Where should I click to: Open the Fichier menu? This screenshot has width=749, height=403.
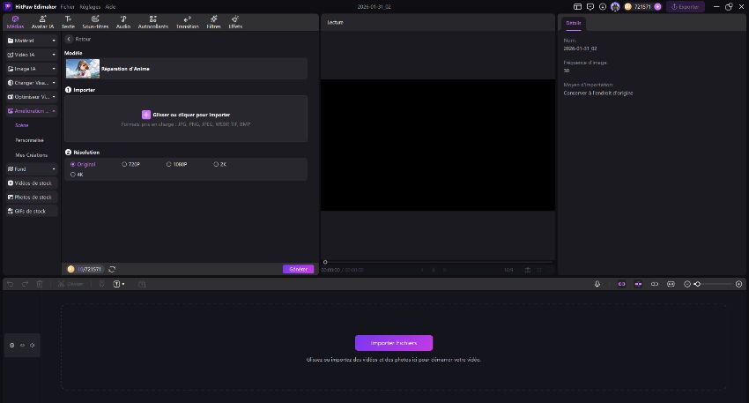pos(68,6)
